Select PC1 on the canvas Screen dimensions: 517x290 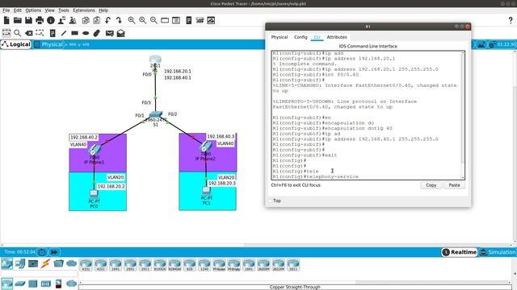(206, 191)
